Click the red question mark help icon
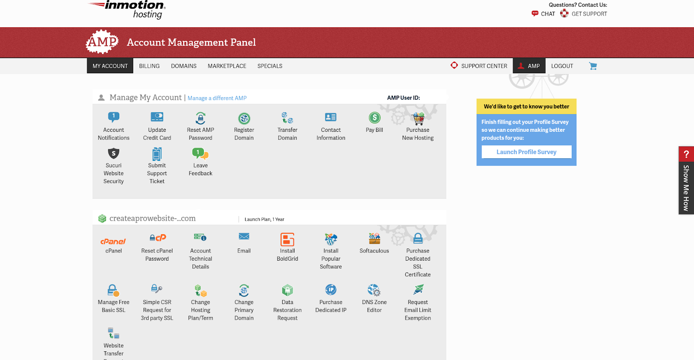The image size is (694, 360). [x=686, y=154]
